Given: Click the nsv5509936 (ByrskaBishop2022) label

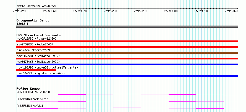Looking at the screenshot, I should click(41, 73).
